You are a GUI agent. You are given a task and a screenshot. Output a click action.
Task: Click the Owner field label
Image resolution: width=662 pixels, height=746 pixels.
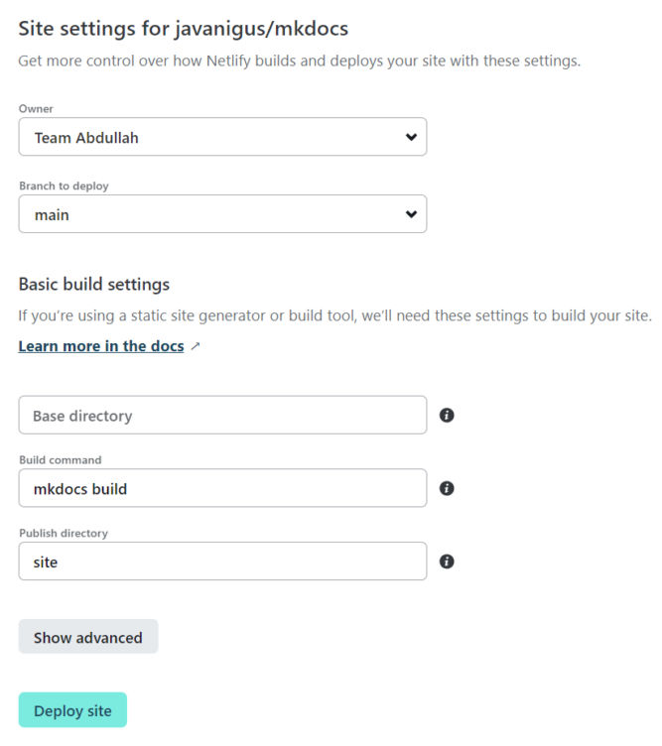point(36,108)
